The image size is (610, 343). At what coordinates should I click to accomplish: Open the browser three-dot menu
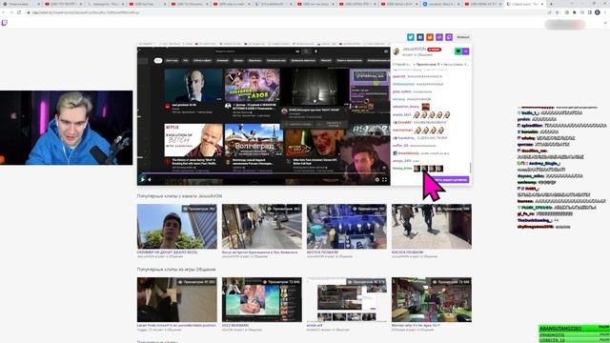click(605, 12)
